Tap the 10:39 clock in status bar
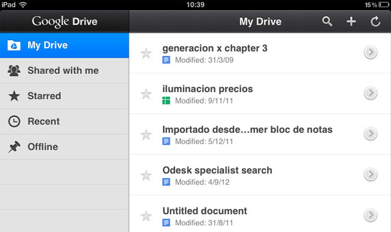 point(195,5)
